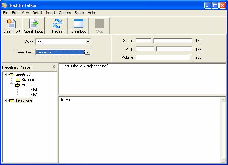Click the log scrollbar up arrow
This screenshot has height=165, width=228.
click(x=223, y=100)
